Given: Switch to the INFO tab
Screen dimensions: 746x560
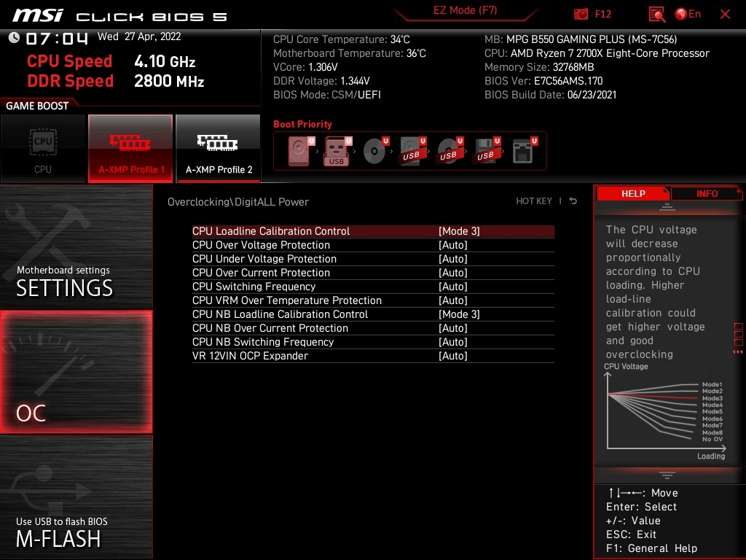Looking at the screenshot, I should [x=707, y=194].
